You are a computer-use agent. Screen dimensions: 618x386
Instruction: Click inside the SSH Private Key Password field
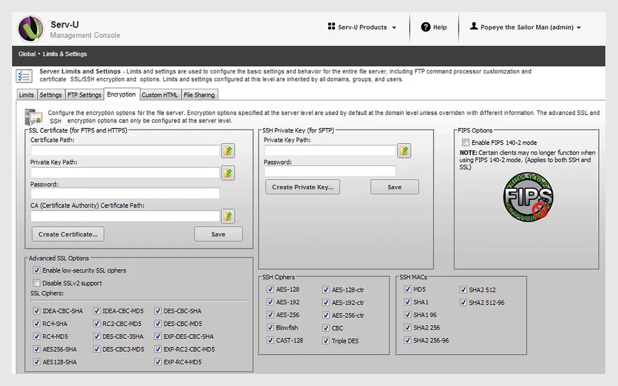[x=330, y=171]
